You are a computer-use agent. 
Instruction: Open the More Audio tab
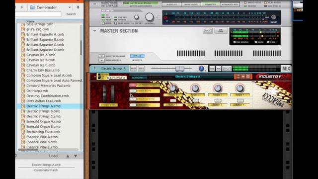pos(191,4)
